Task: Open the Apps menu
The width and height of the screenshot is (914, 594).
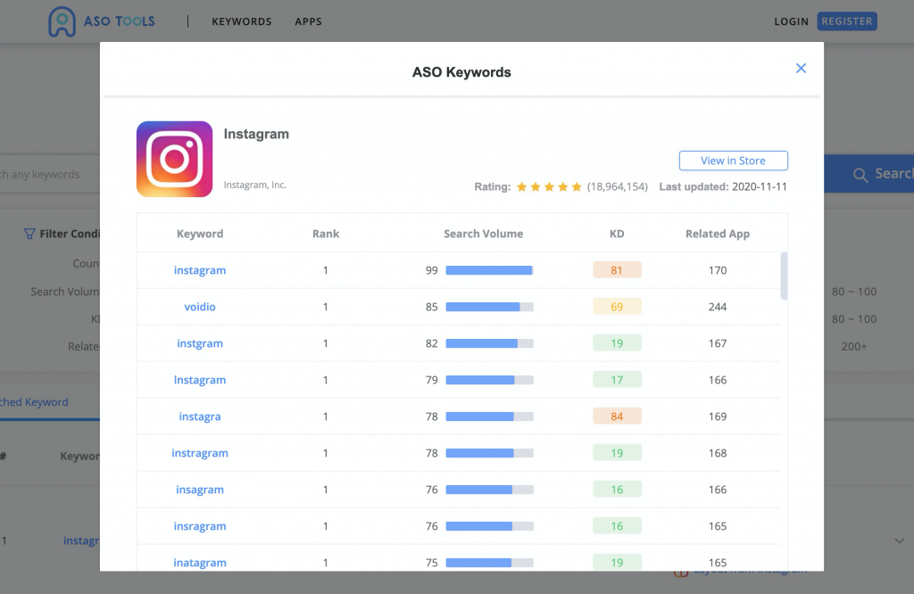Action: (308, 21)
